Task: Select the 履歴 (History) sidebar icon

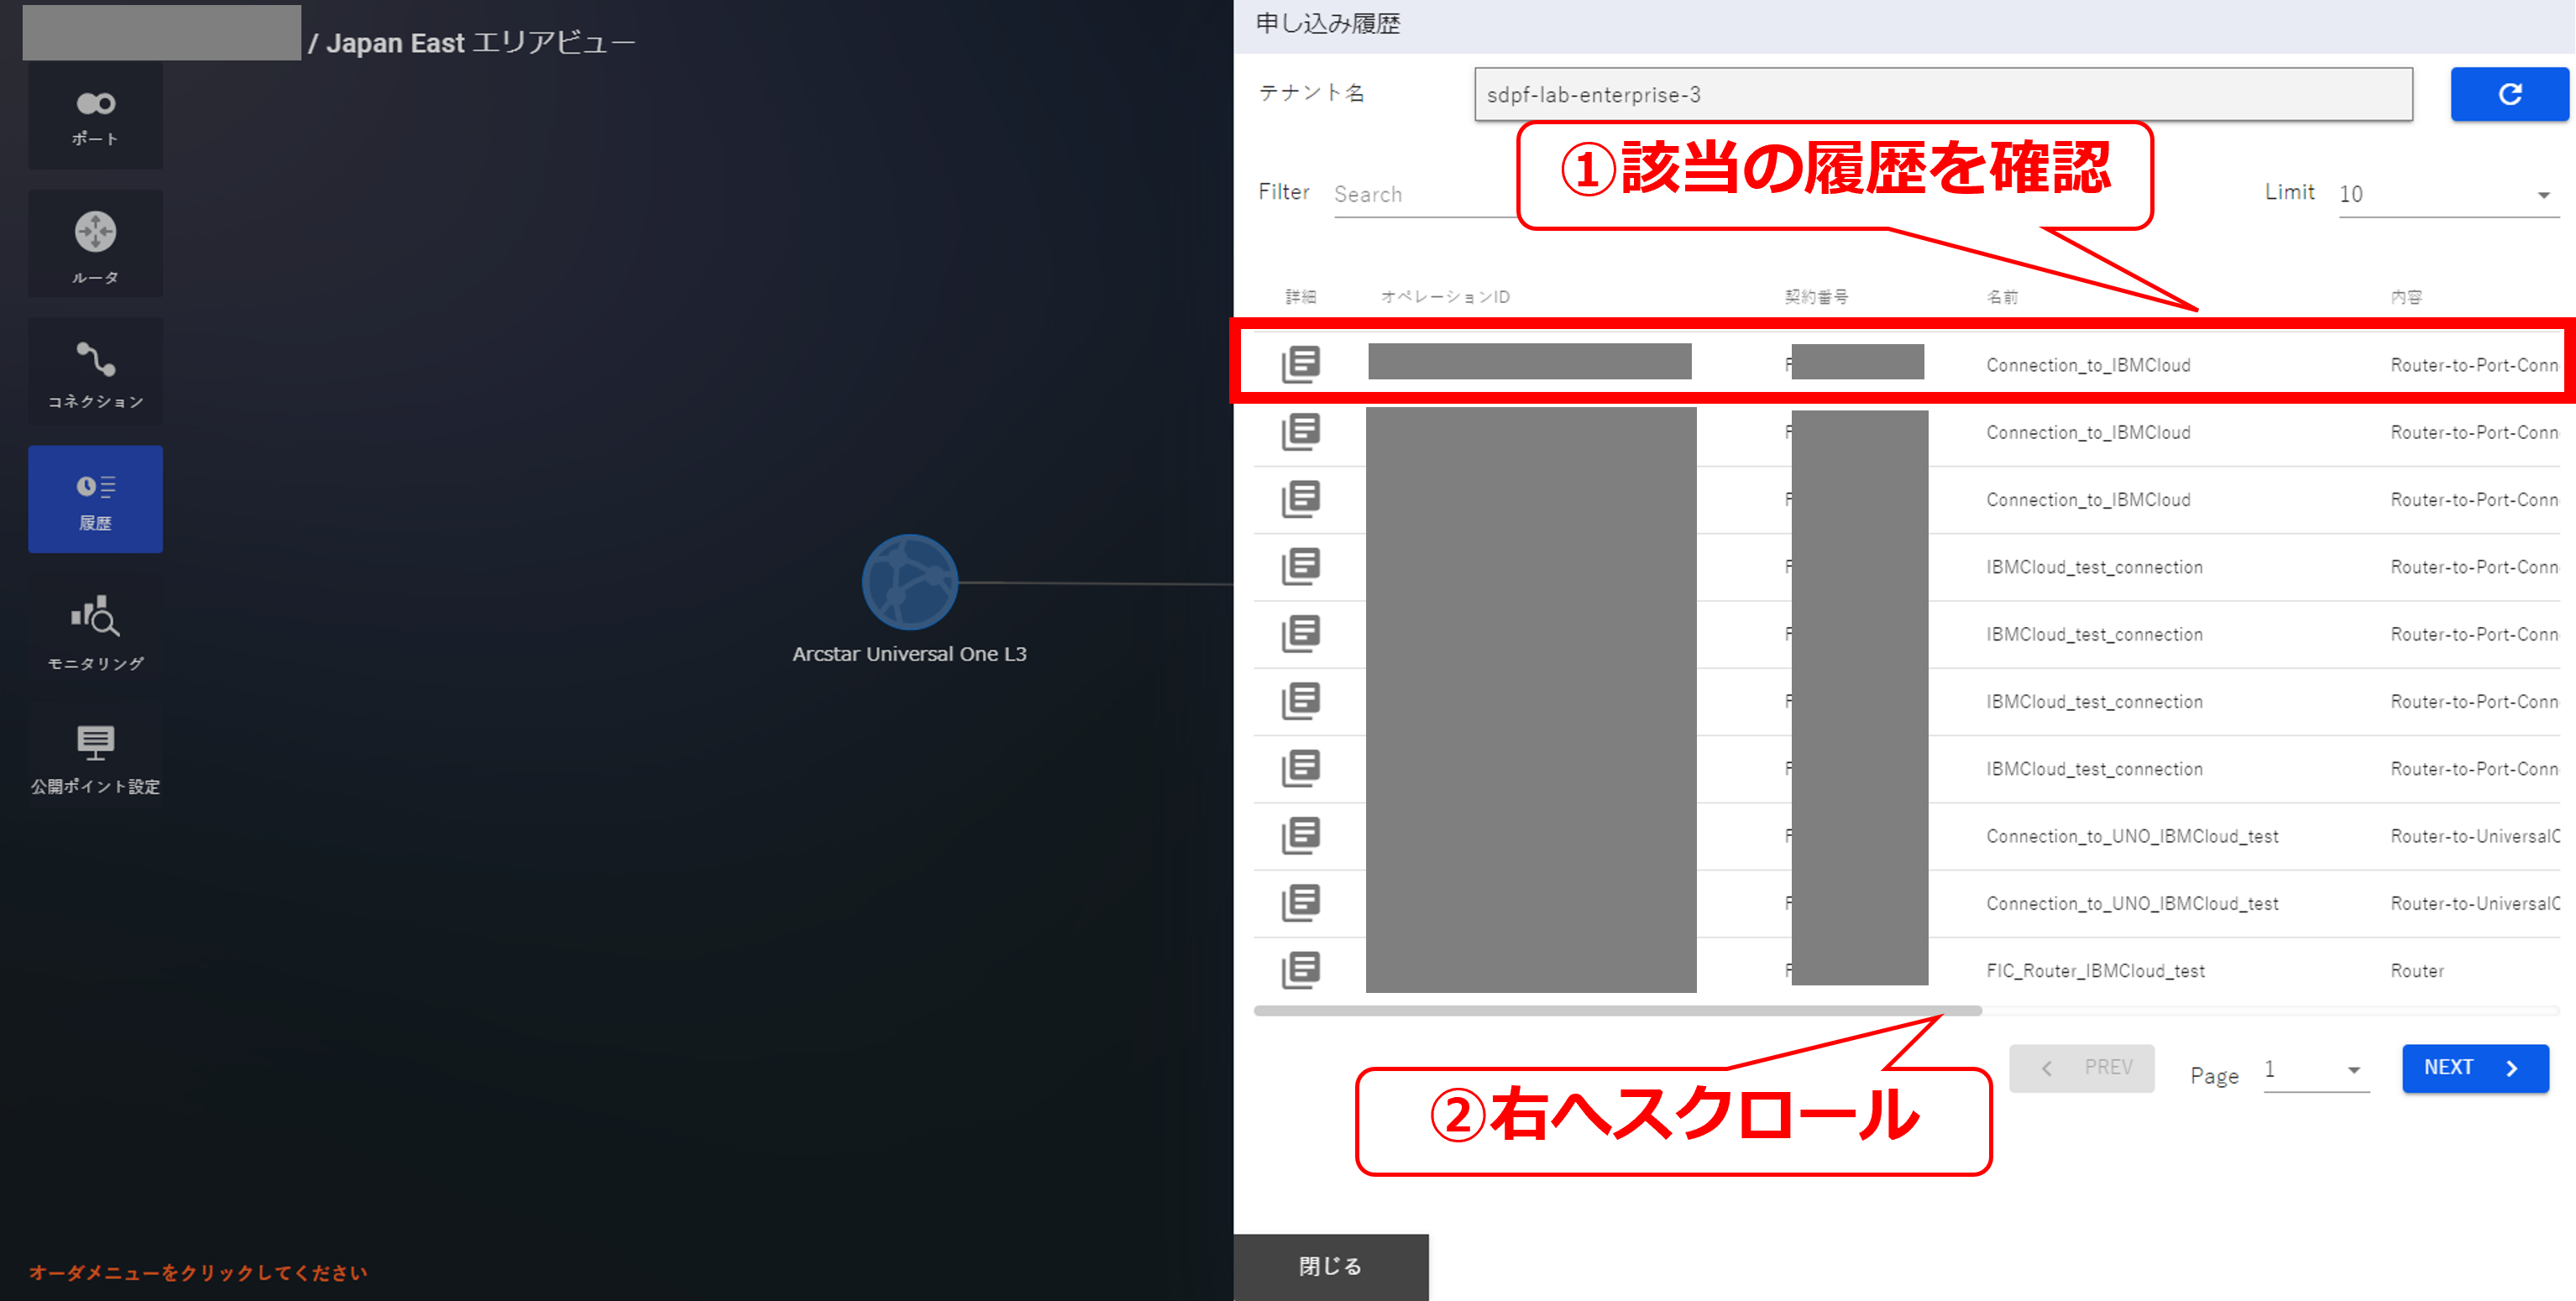Action: tap(95, 499)
